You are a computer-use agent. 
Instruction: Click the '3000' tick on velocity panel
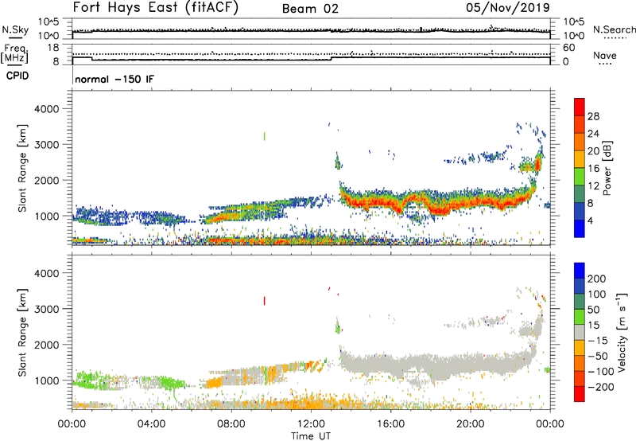pyautogui.click(x=46, y=309)
